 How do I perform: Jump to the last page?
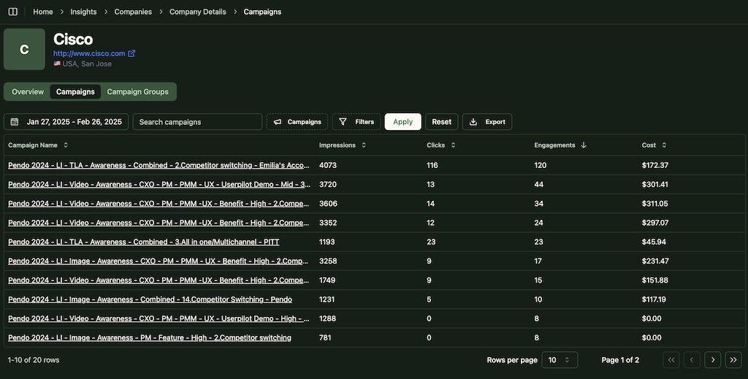pyautogui.click(x=733, y=360)
